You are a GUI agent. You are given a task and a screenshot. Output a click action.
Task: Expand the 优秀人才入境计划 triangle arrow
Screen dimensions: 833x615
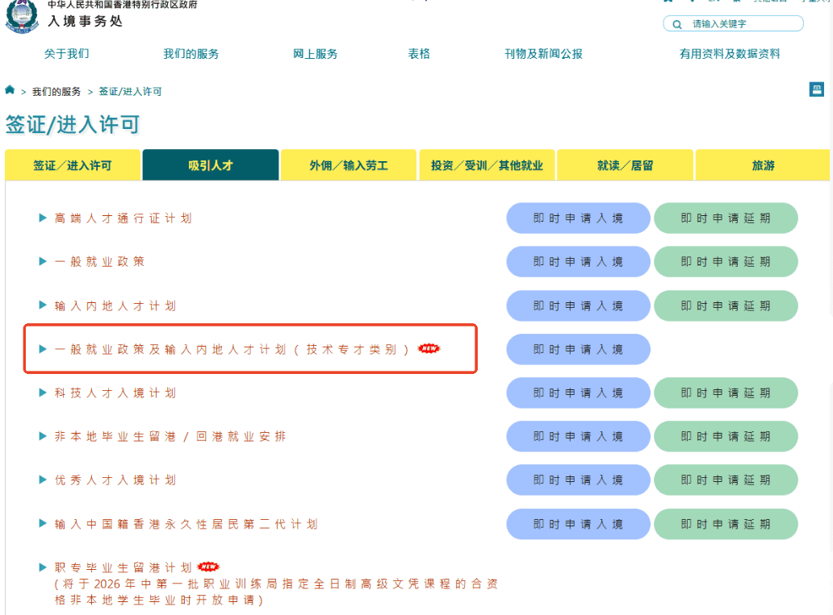click(x=41, y=480)
